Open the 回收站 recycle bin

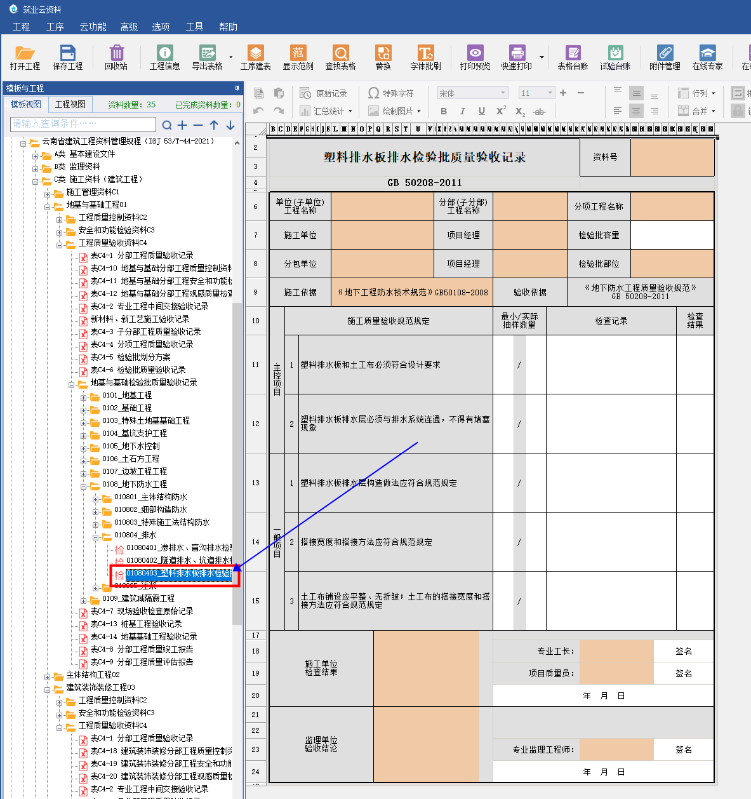click(x=116, y=57)
